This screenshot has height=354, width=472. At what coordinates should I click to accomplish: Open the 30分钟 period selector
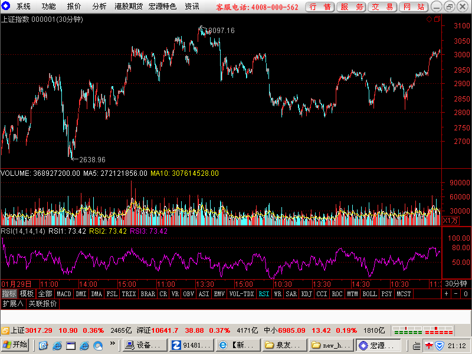pos(455,284)
